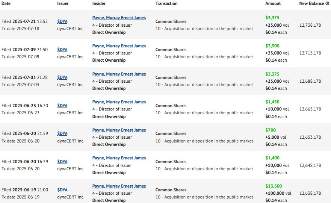Open $DYA ticker link filed 2025-07-09
This screenshot has height=203, width=331.
pos(62,50)
